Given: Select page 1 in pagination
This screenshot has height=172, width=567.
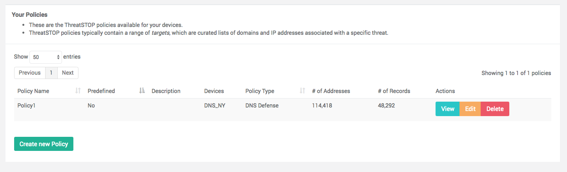Looking at the screenshot, I should pyautogui.click(x=51, y=73).
